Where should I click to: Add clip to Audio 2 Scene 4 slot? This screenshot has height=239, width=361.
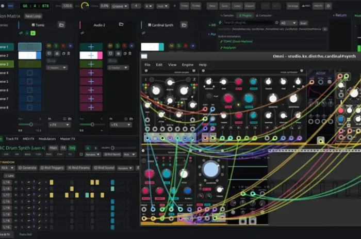[x=91, y=73]
